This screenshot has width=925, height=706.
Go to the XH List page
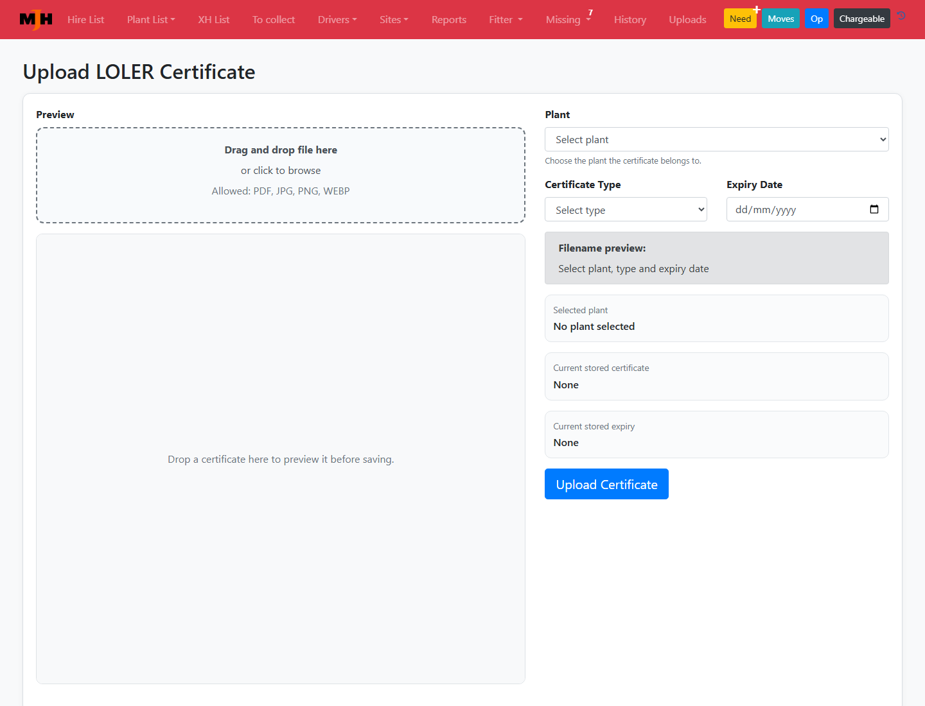pyautogui.click(x=214, y=19)
